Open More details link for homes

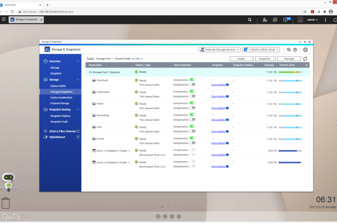tap(218, 143)
